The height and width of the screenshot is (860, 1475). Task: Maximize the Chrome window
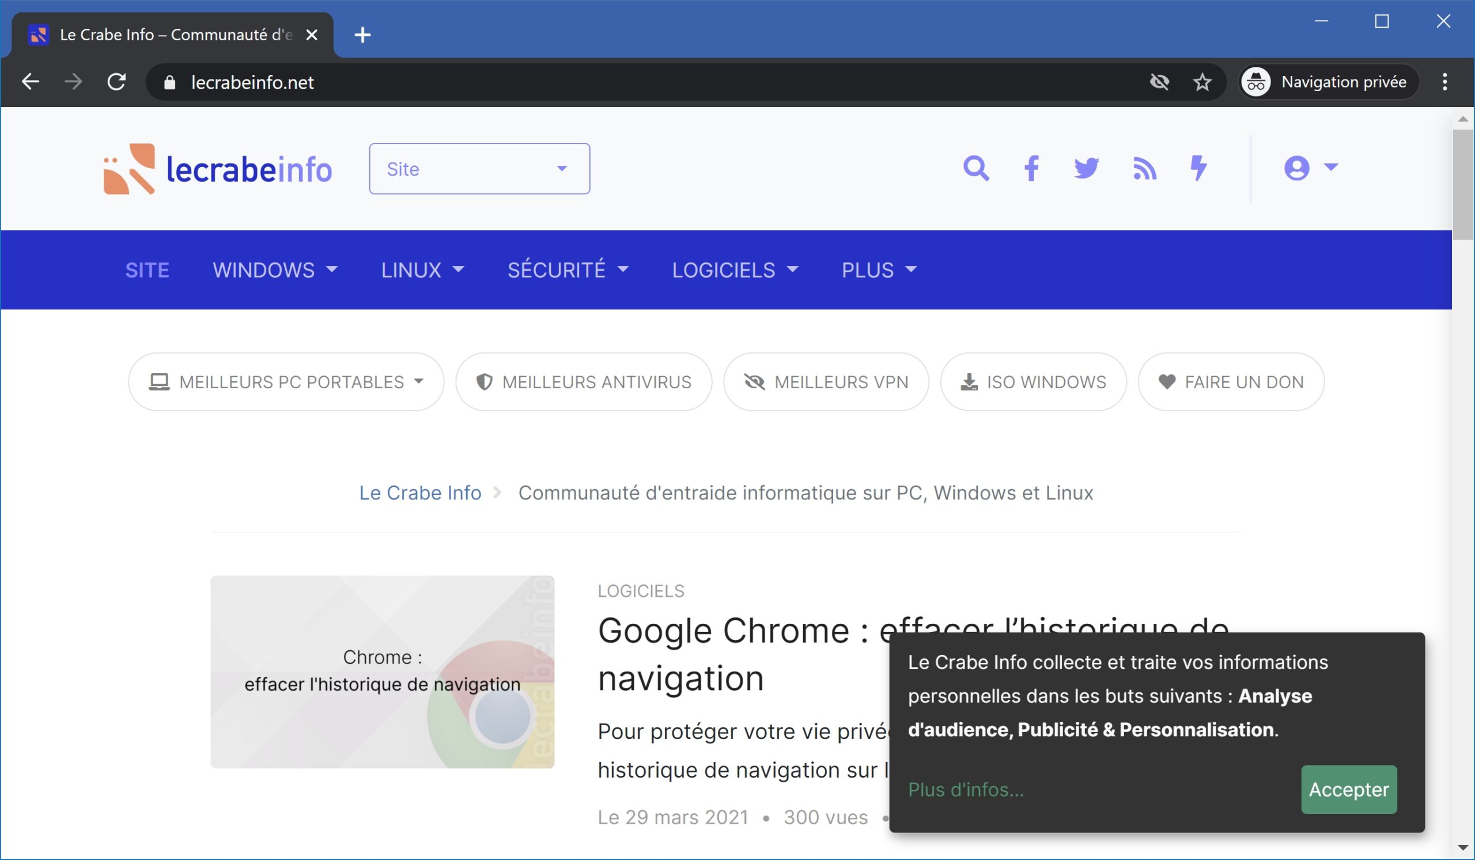tap(1382, 21)
